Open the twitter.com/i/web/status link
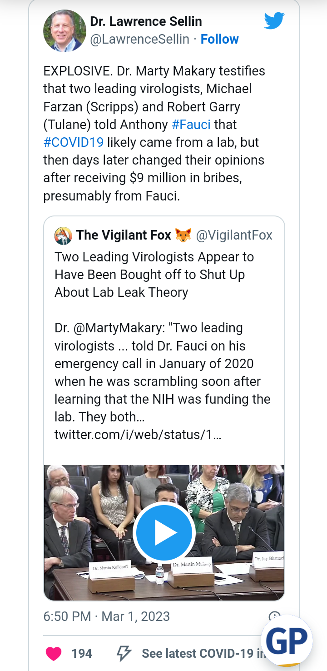 (x=138, y=434)
